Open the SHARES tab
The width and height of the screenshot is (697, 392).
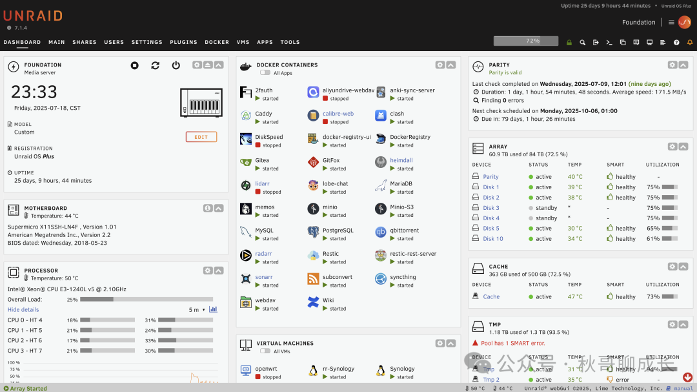pyautogui.click(x=85, y=42)
